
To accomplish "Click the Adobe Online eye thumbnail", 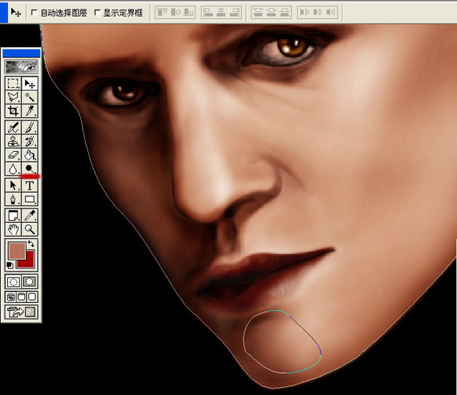I will coord(21,67).
